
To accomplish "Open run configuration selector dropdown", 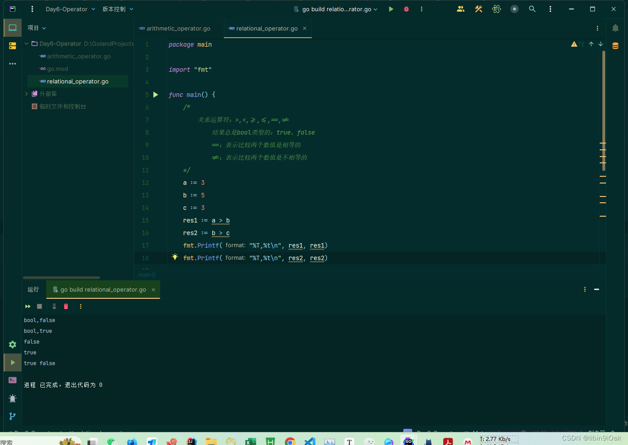I will (336, 9).
